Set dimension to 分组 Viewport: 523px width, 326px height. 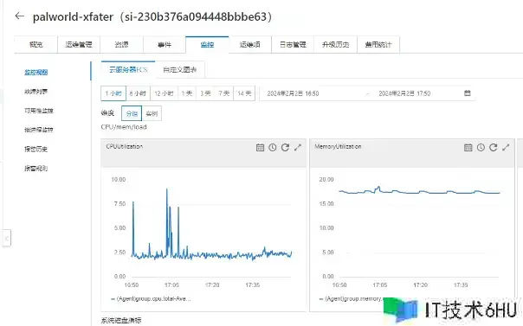[x=132, y=113]
